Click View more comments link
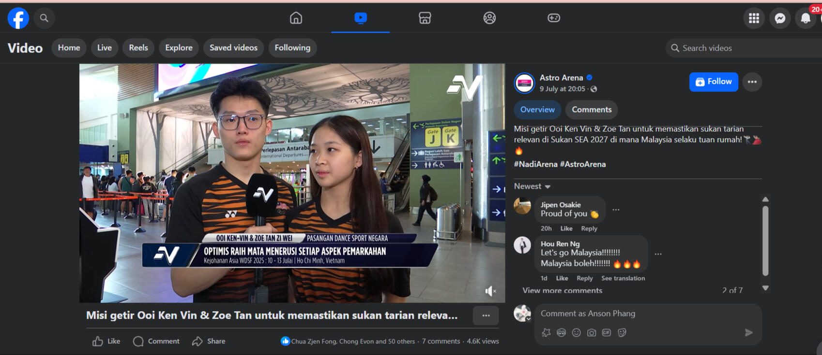This screenshot has height=355, width=822. (x=562, y=290)
